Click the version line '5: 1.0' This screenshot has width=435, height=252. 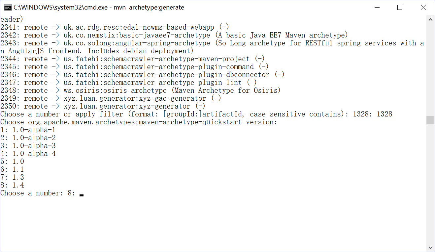12,162
